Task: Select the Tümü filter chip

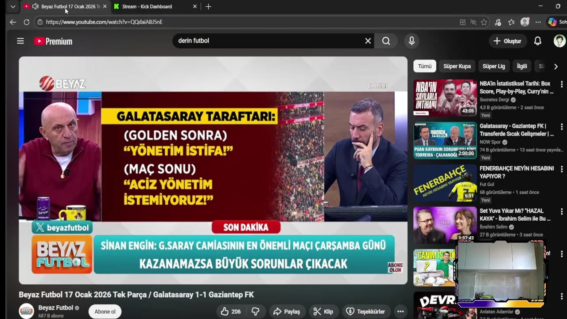Action: click(425, 66)
